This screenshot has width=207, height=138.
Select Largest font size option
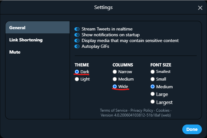point(152,102)
